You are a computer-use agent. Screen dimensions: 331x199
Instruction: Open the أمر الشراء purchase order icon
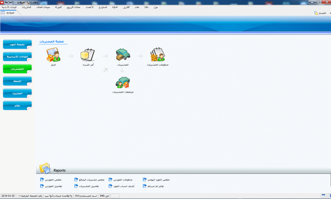click(88, 55)
